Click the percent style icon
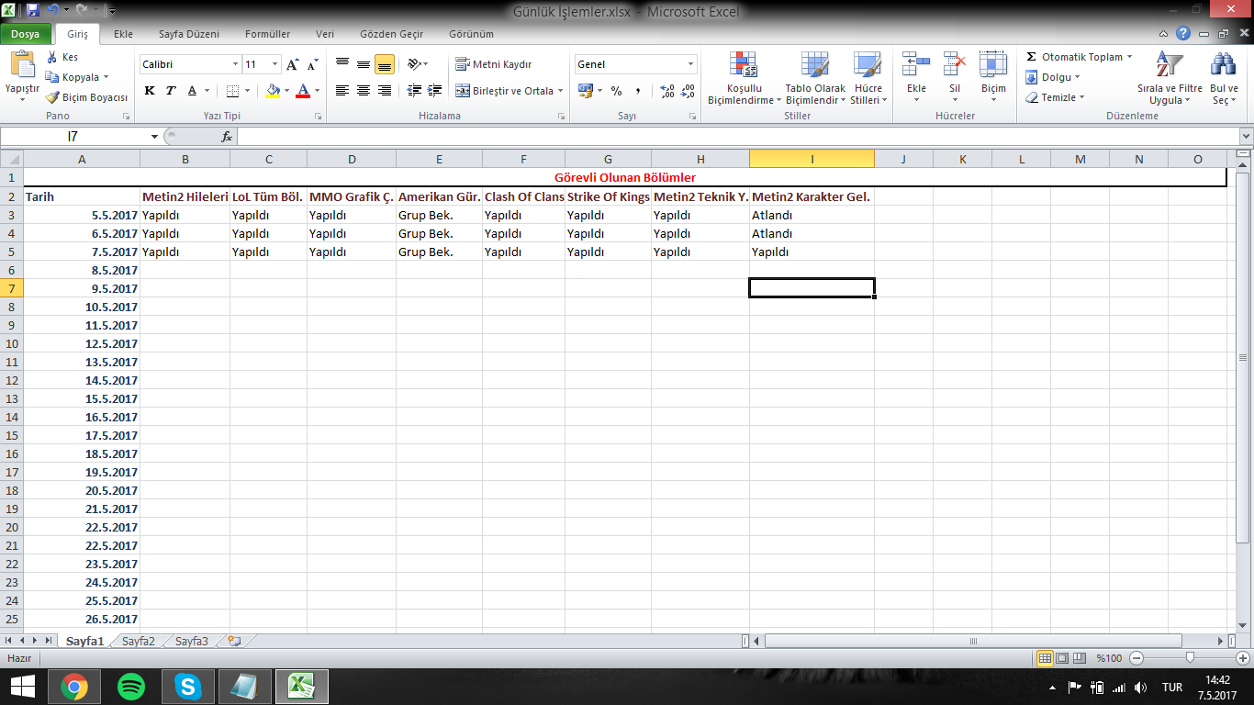 coord(616,91)
